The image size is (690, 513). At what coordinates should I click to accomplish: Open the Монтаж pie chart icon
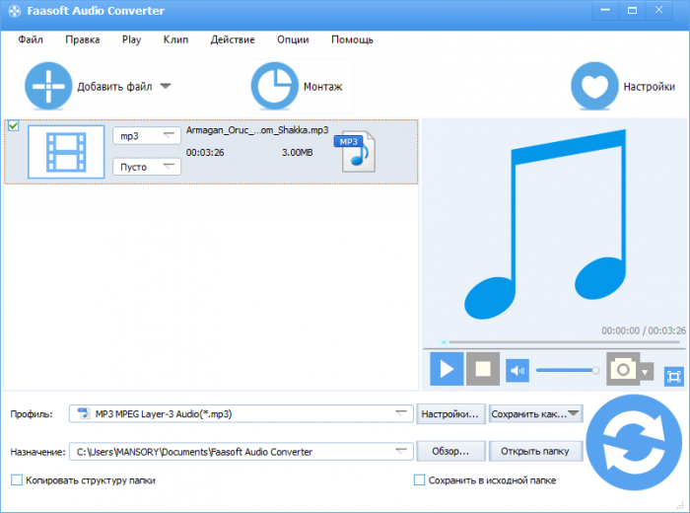pos(275,87)
